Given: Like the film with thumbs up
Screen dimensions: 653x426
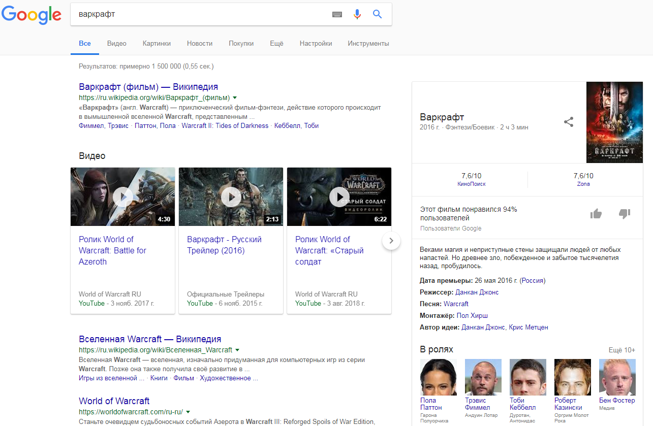Looking at the screenshot, I should (596, 214).
